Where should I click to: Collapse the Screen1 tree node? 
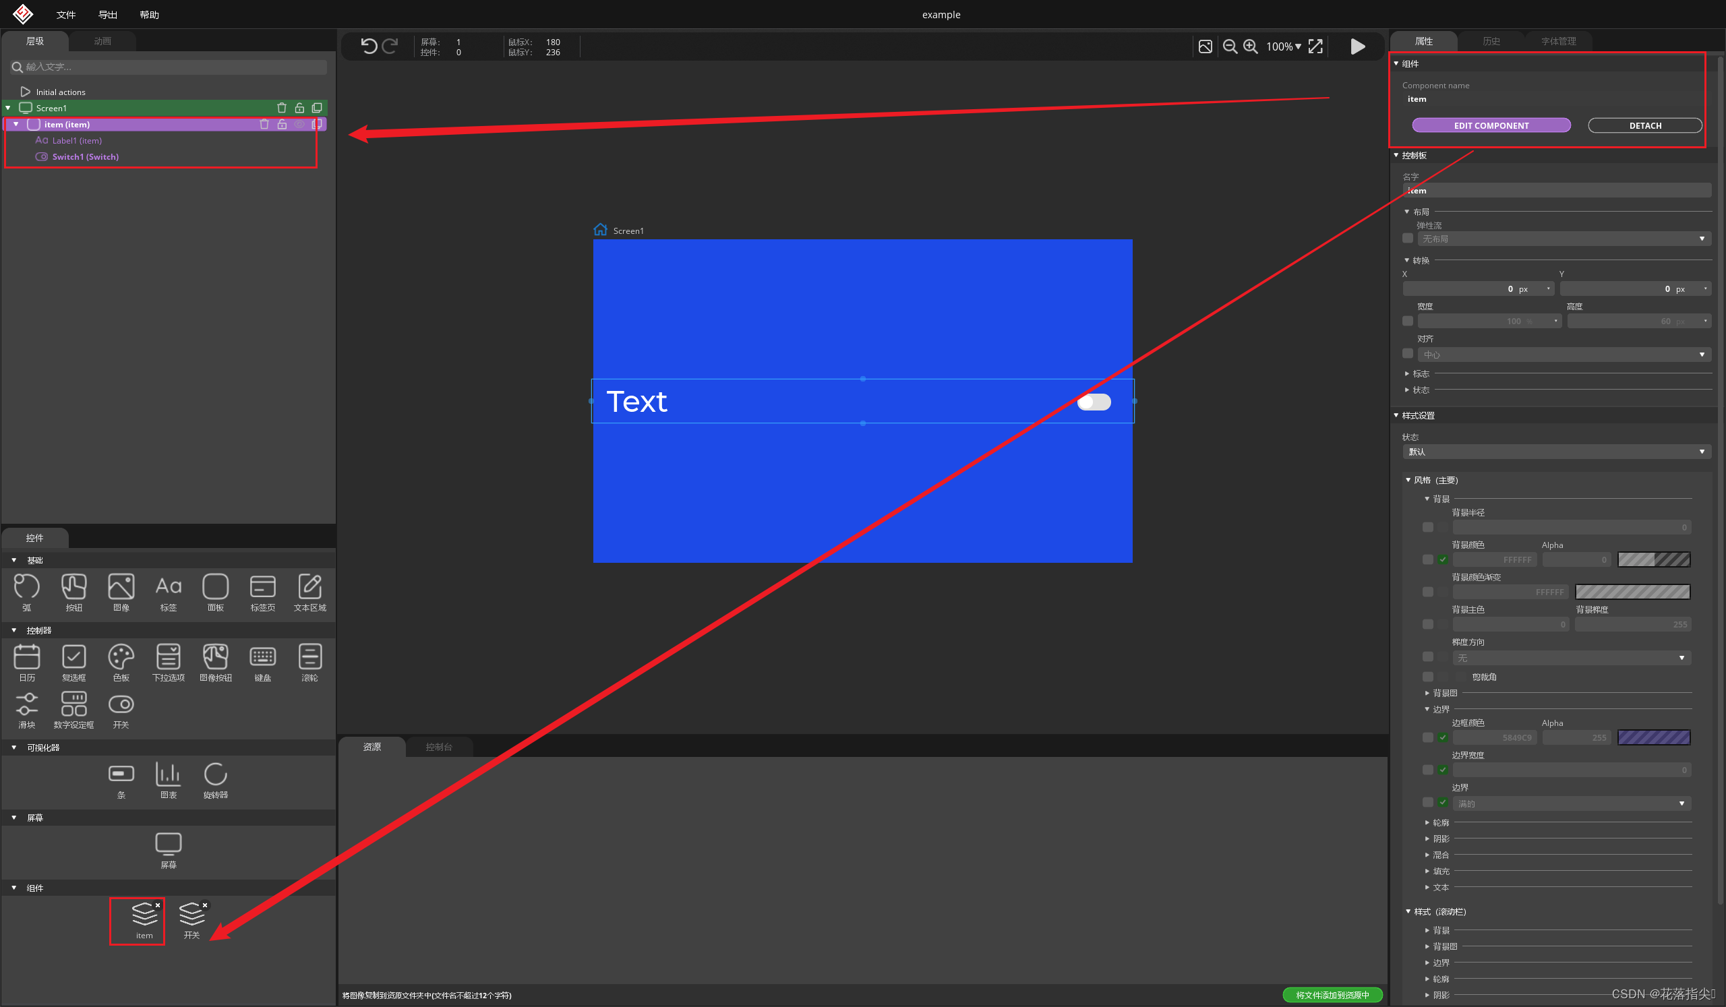tap(8, 107)
